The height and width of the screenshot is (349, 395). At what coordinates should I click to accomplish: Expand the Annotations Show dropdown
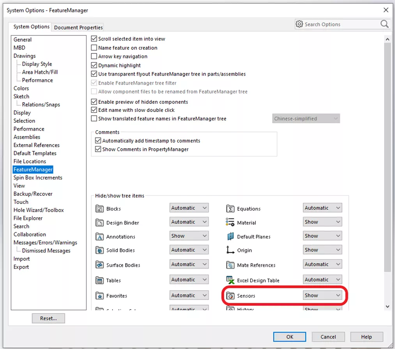pos(189,236)
